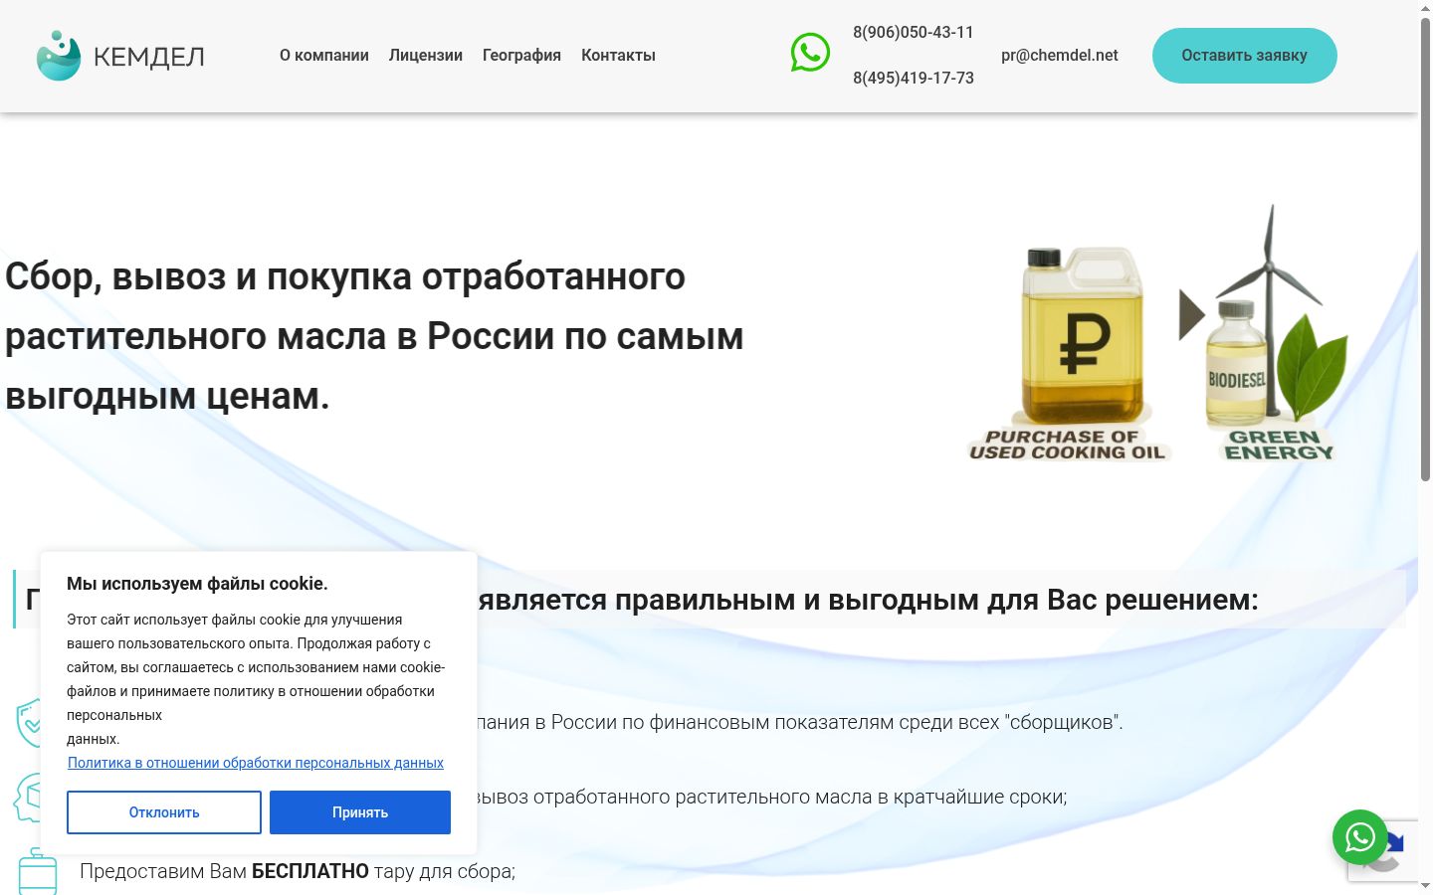Click the scrollbar up arrow

pos(1425,8)
